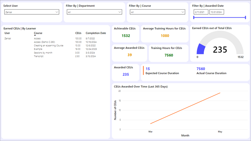Click the blue filled gauge segment
The height and width of the screenshot is (141, 251).
point(201,49)
